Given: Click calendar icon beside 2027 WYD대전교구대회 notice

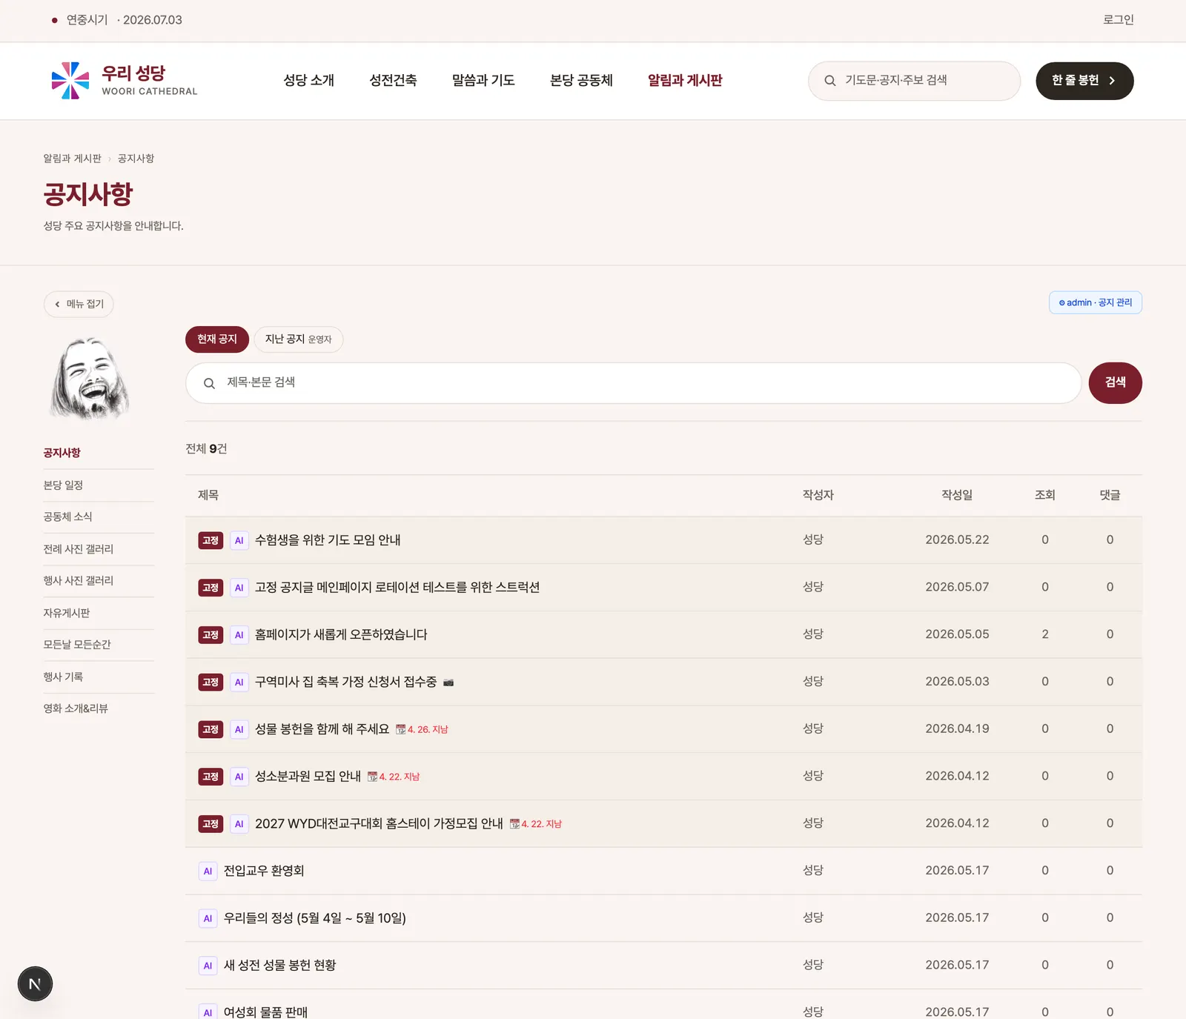Looking at the screenshot, I should tap(514, 824).
